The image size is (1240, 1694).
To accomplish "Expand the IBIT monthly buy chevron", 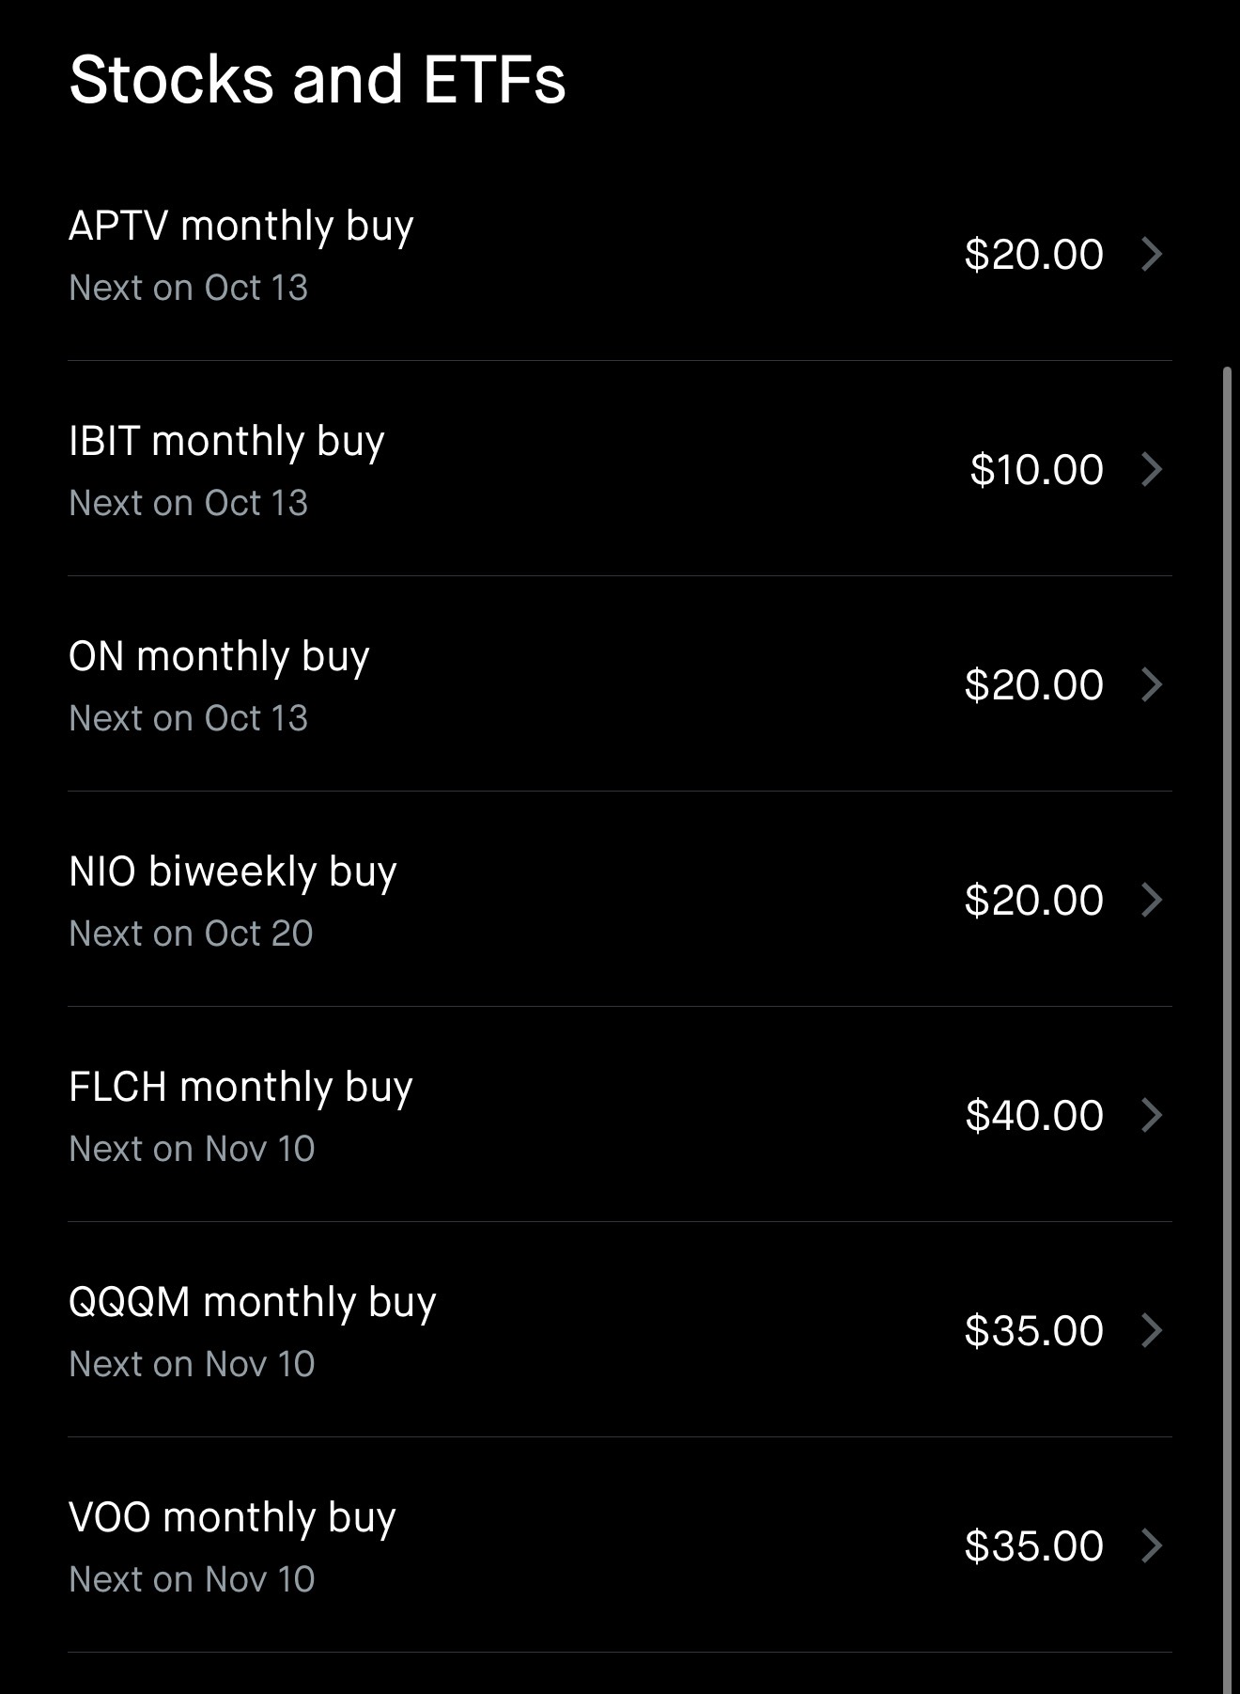I will click(1152, 469).
